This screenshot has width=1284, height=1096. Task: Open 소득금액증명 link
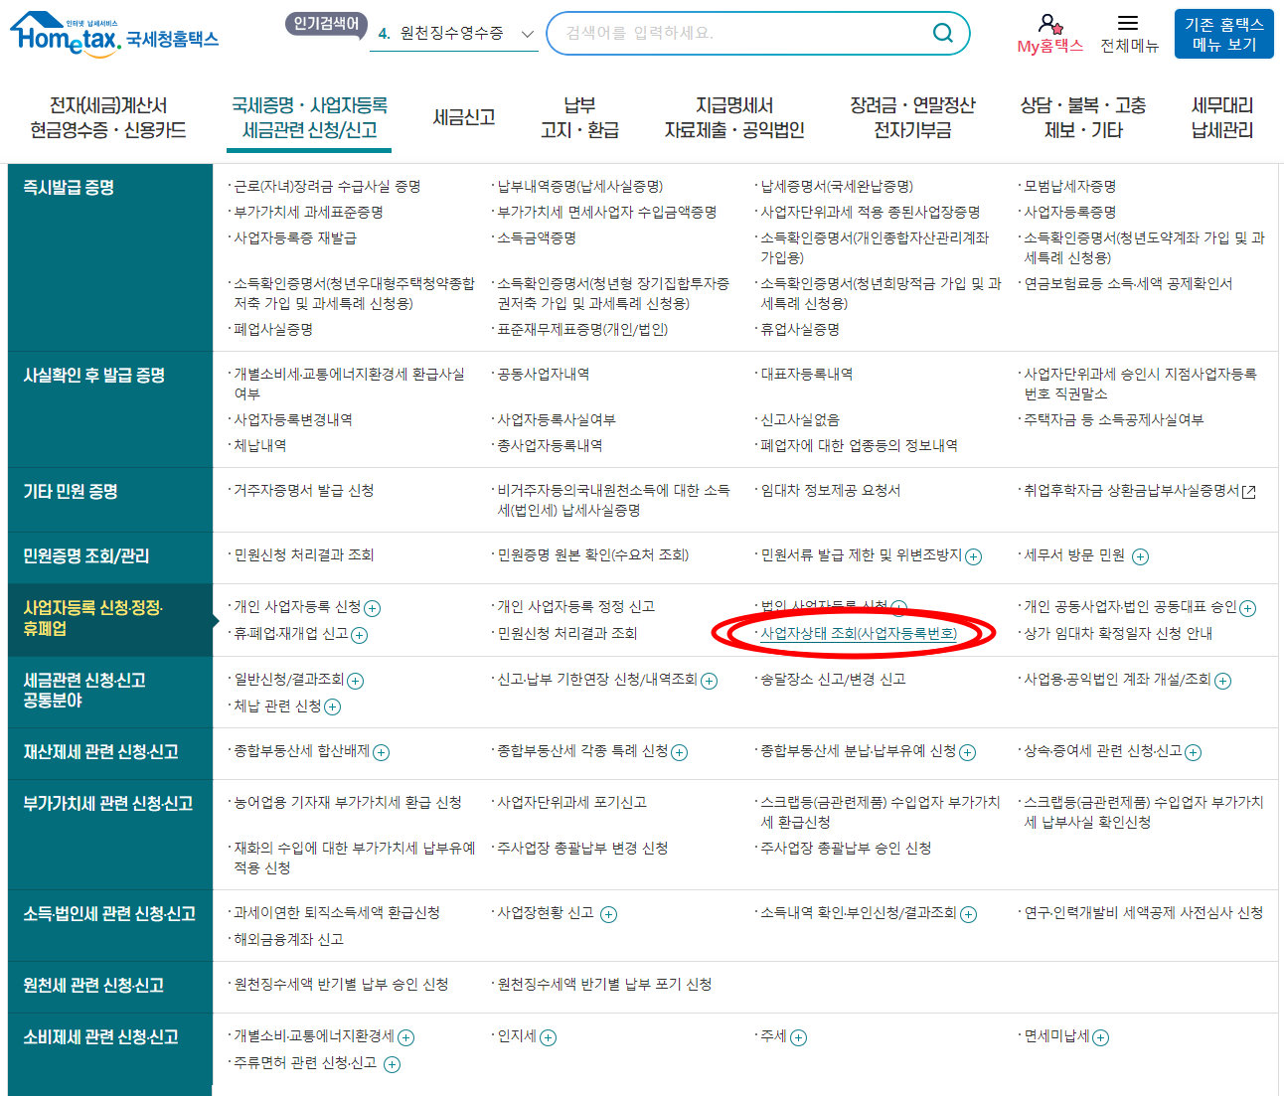pos(537,238)
